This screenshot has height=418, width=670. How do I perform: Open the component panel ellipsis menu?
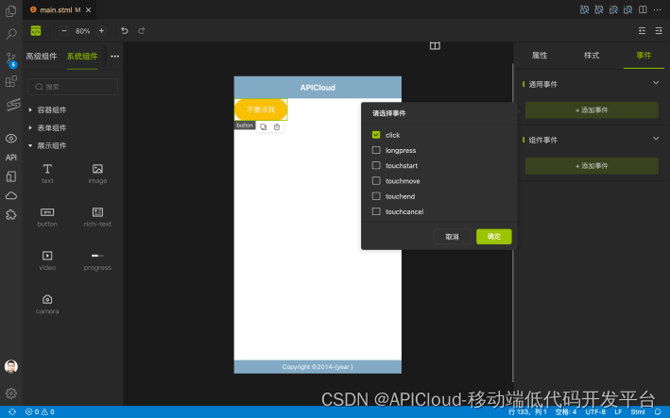[x=115, y=57]
